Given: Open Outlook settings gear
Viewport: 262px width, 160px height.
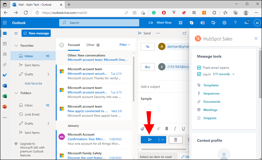Looking at the screenshot, I should 224,23.
